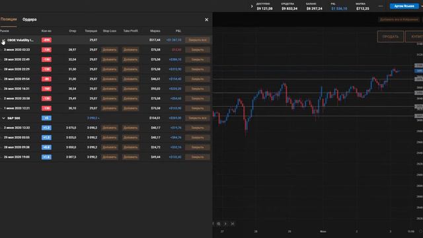Click the Take Profit column header
Image resolution: width=423 pixels, height=238 pixels.
131,31
